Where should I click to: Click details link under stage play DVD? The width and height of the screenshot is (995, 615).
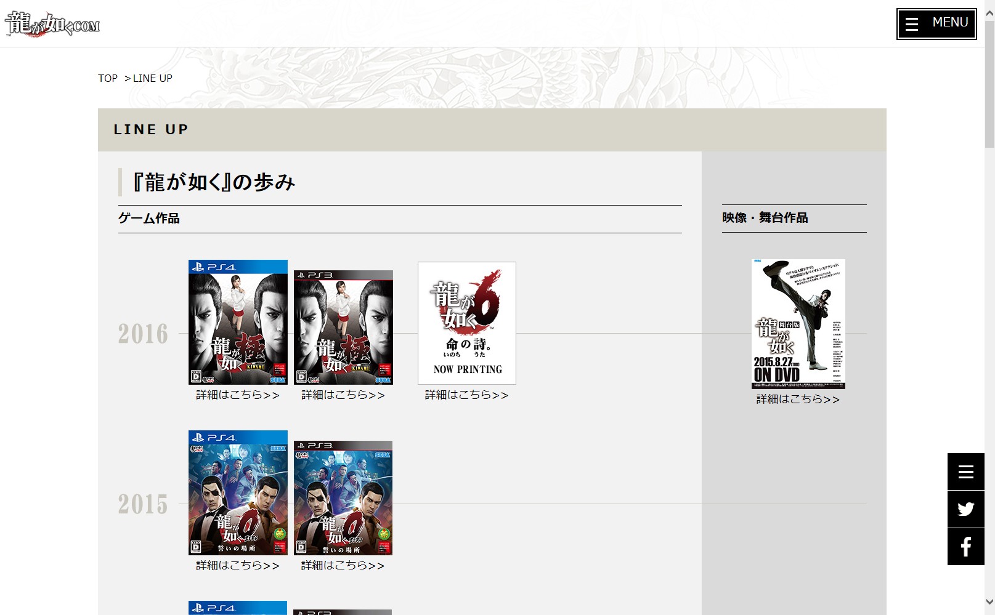click(798, 399)
